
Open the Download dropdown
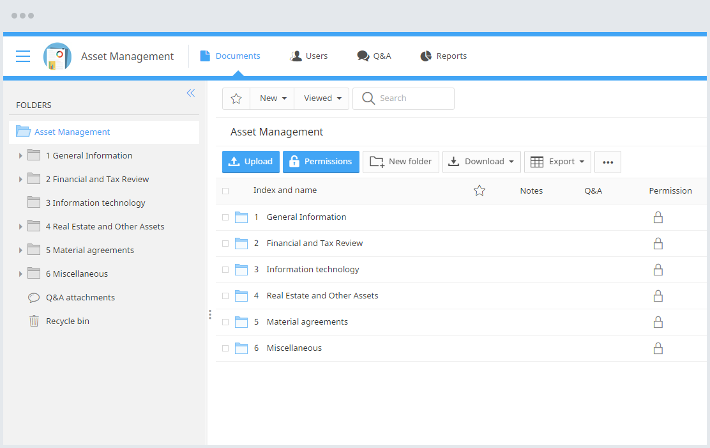[x=481, y=162]
